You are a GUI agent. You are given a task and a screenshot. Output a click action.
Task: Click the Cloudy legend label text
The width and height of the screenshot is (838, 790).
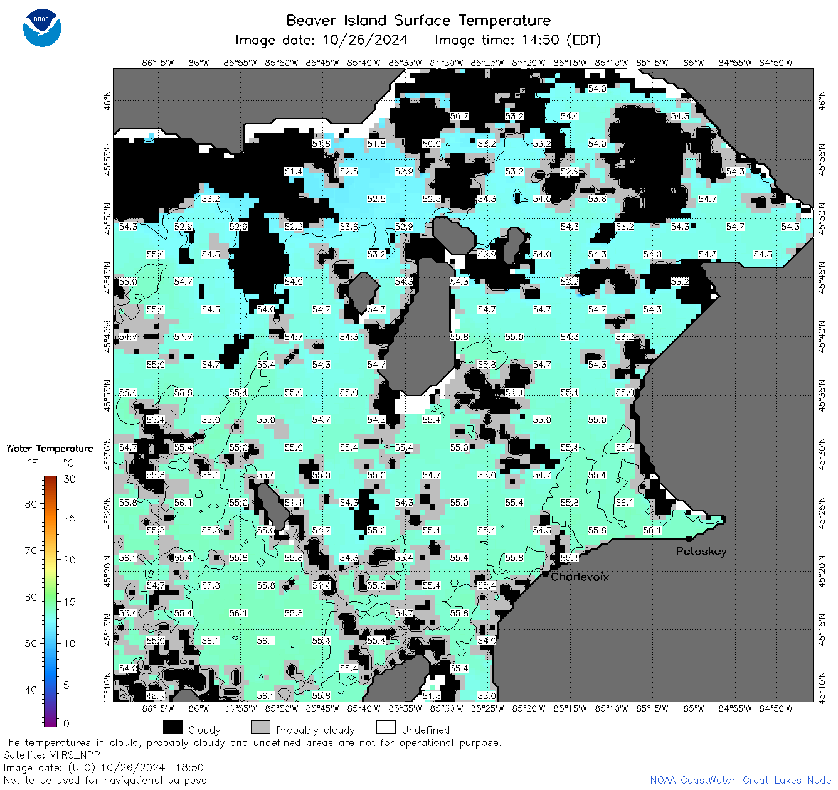(204, 730)
